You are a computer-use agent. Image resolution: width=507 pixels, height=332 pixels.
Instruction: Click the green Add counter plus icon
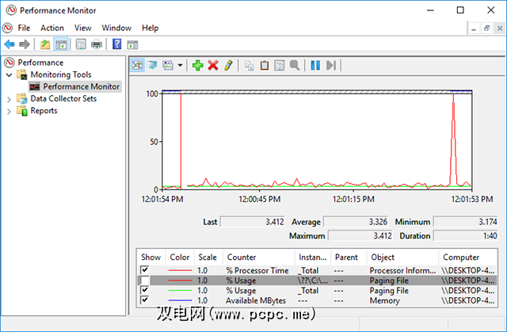click(x=198, y=65)
